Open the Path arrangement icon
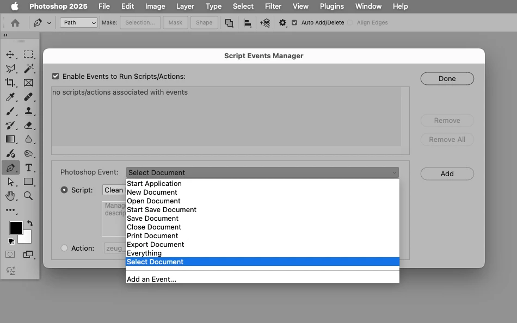This screenshot has height=323, width=517. tap(265, 23)
